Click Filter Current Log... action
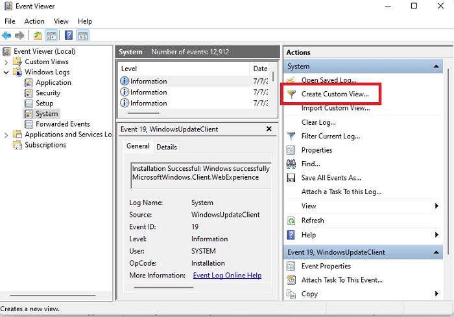The height and width of the screenshot is (317, 454). point(331,137)
